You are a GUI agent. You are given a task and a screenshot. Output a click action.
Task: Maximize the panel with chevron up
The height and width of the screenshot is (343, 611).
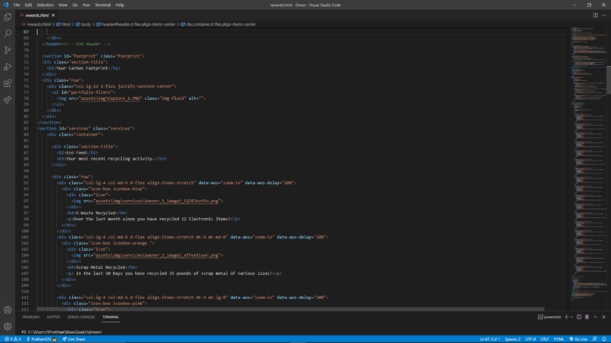click(x=595, y=317)
